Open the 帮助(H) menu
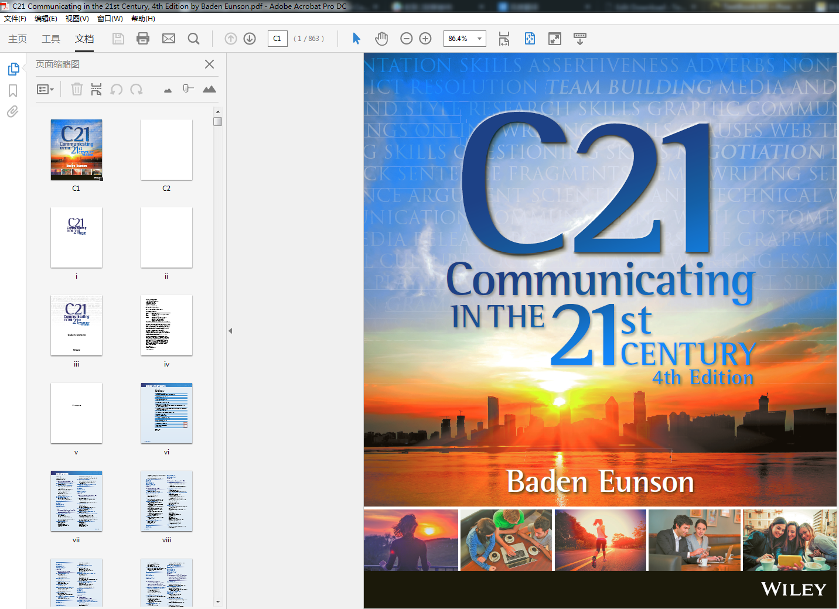The height and width of the screenshot is (609, 839). (x=143, y=19)
